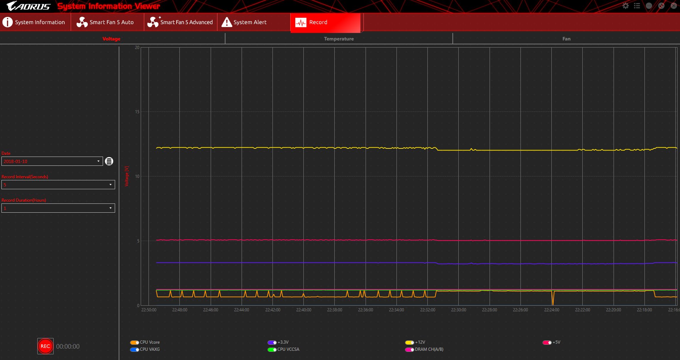Expand the Date dropdown
680x360 pixels.
(98, 162)
